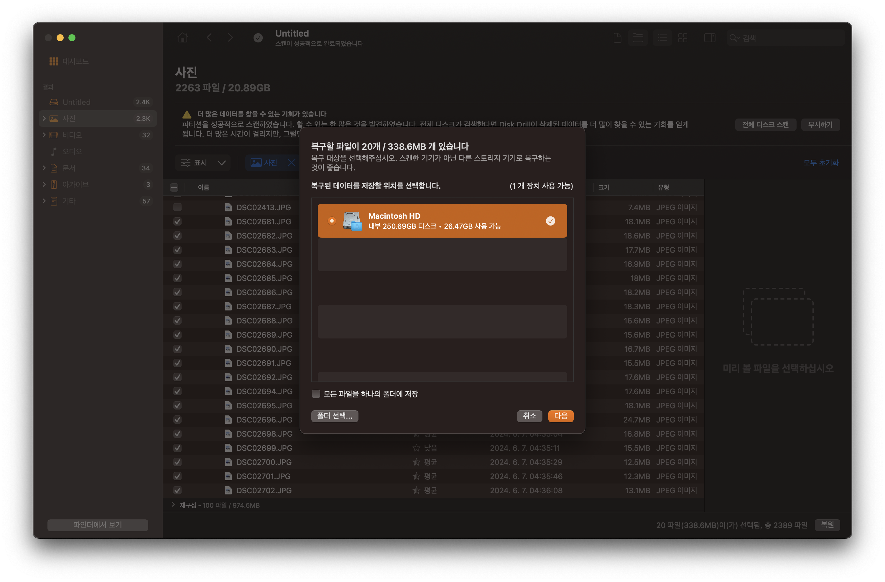Click the 폴더 선택... button
The height and width of the screenshot is (582, 885).
[x=334, y=416]
